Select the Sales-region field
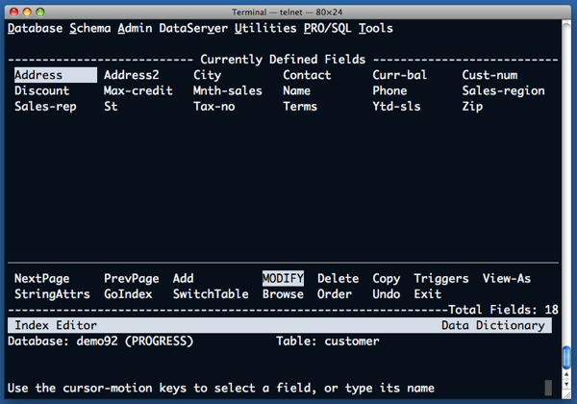The width and height of the screenshot is (577, 404). click(x=503, y=90)
